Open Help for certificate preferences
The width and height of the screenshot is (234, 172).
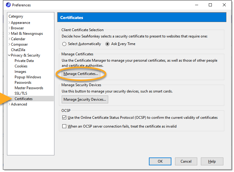212,161
